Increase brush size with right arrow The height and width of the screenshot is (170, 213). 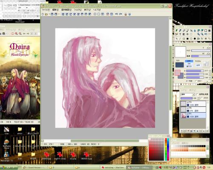pyautogui.click(x=210, y=48)
